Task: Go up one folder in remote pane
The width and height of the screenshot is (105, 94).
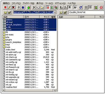Action: click(61, 12)
